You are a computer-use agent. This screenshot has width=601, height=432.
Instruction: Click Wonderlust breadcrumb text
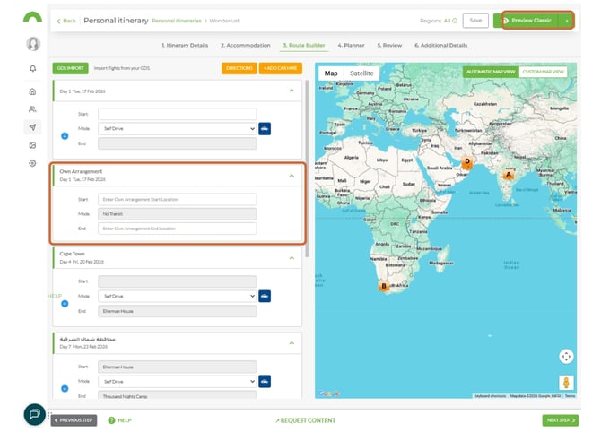pyautogui.click(x=224, y=21)
